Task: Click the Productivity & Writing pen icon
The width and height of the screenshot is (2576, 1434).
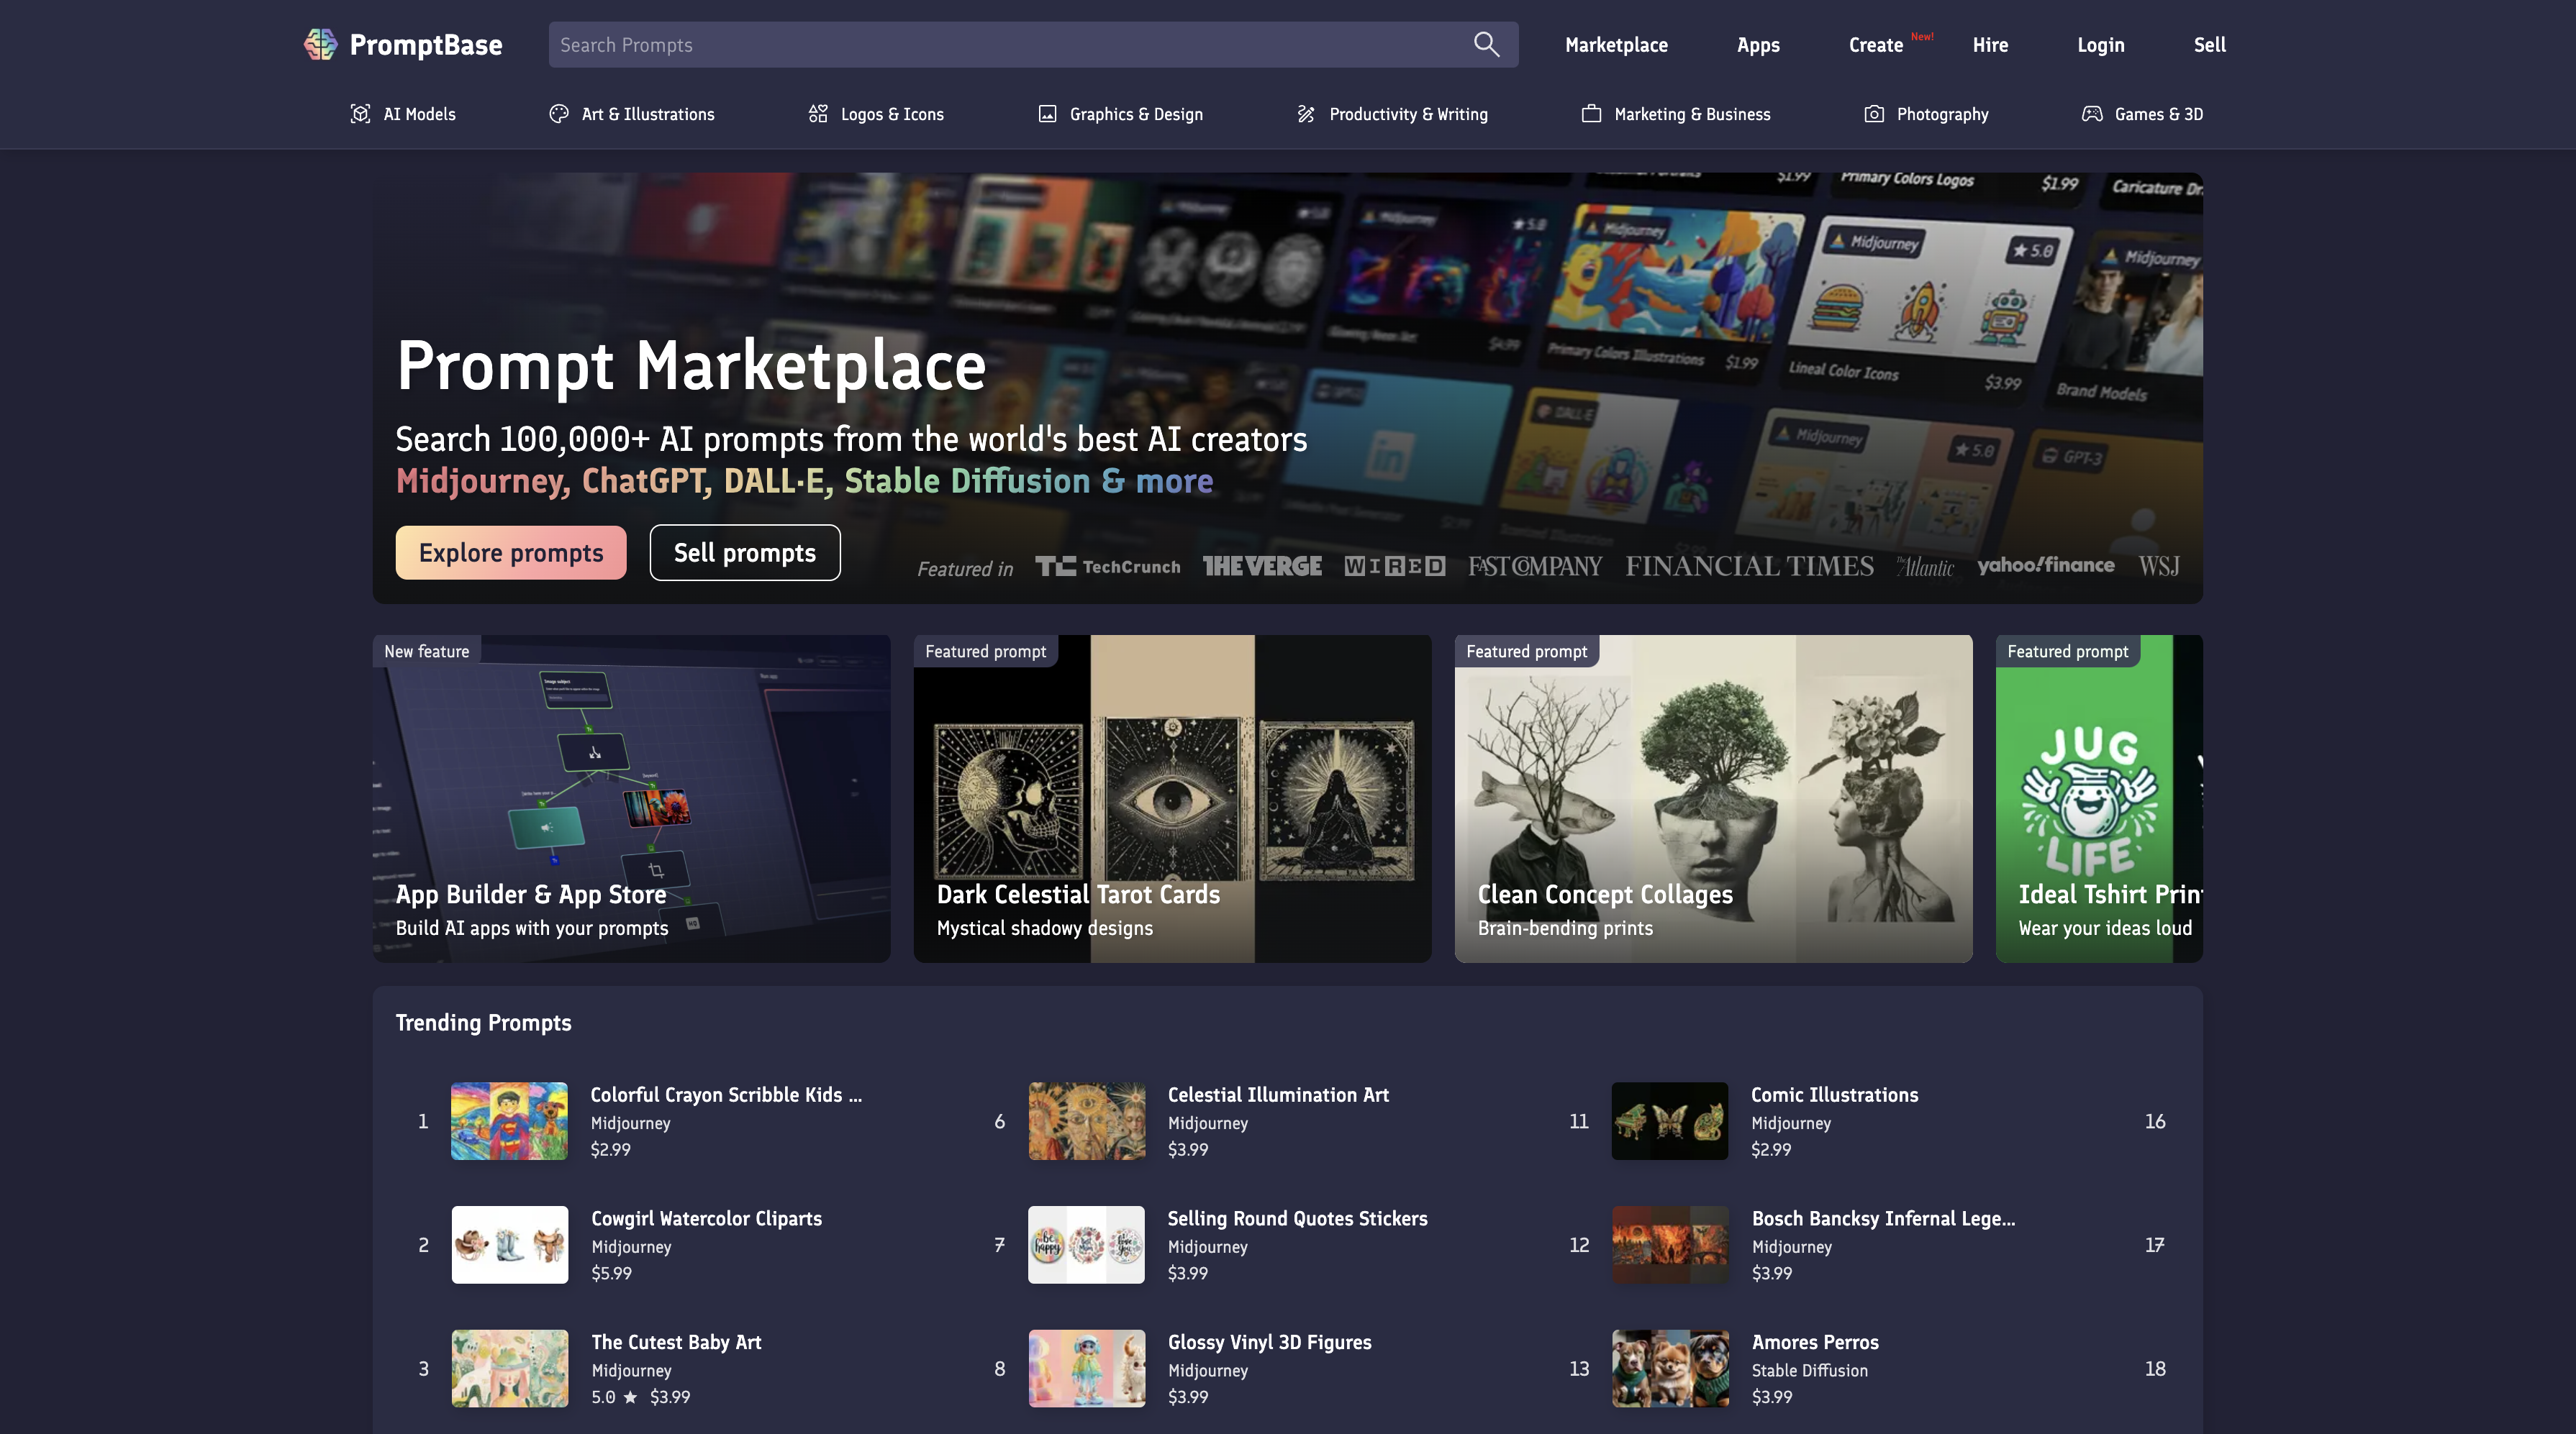Action: tap(1306, 114)
